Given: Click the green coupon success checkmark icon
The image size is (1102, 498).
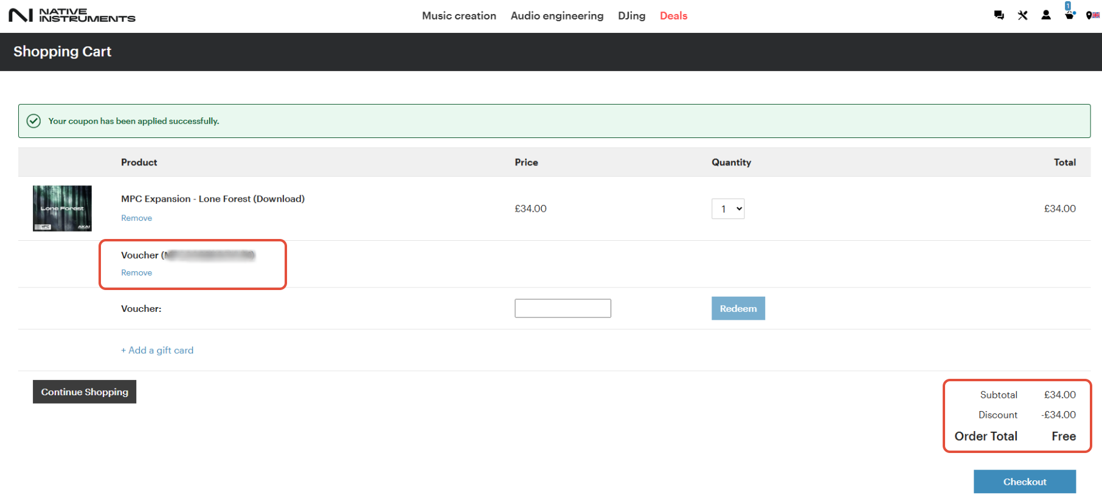Looking at the screenshot, I should [34, 121].
